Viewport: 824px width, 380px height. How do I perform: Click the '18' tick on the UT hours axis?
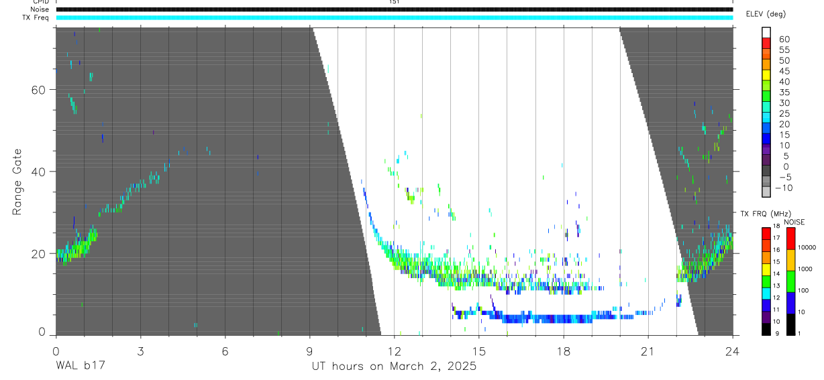(x=564, y=352)
